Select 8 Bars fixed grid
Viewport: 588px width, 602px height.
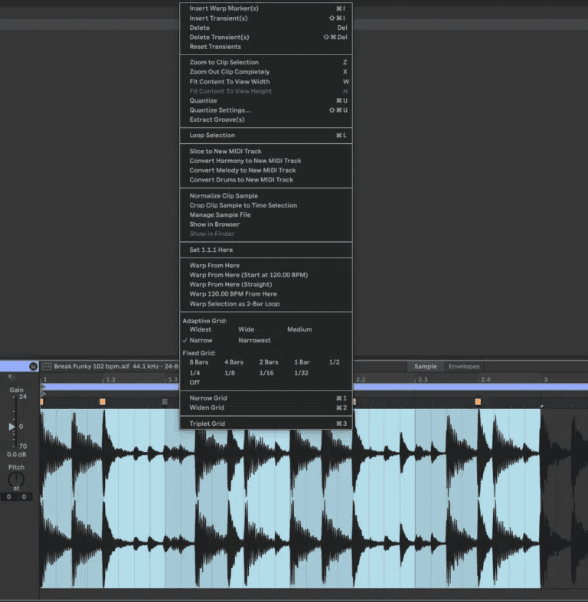(x=199, y=362)
